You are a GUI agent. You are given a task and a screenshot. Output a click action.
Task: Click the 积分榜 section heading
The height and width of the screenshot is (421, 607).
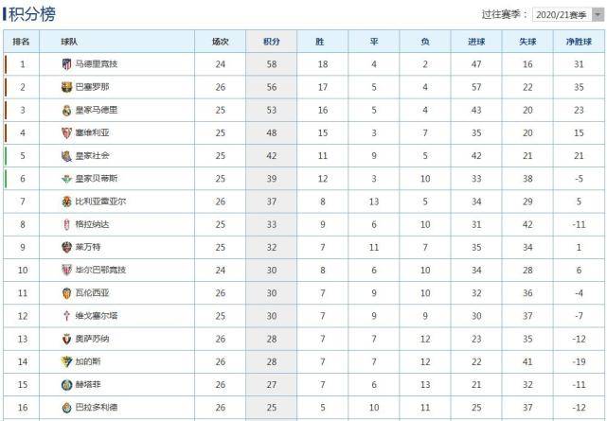coord(32,14)
